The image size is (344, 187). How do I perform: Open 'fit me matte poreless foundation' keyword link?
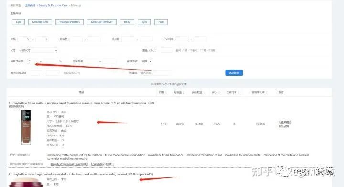pyautogui.click(x=125, y=155)
